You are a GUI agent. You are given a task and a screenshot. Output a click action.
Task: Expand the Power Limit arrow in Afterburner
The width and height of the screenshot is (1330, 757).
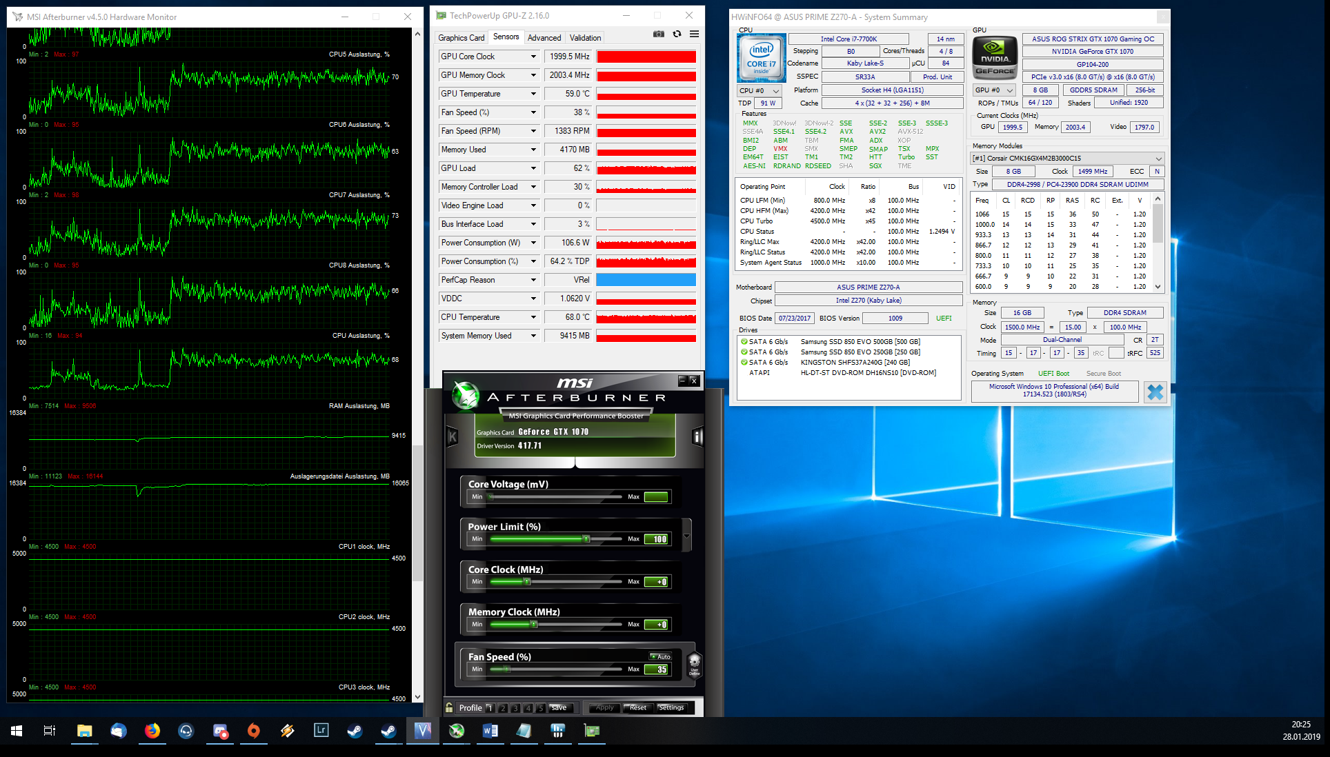686,536
